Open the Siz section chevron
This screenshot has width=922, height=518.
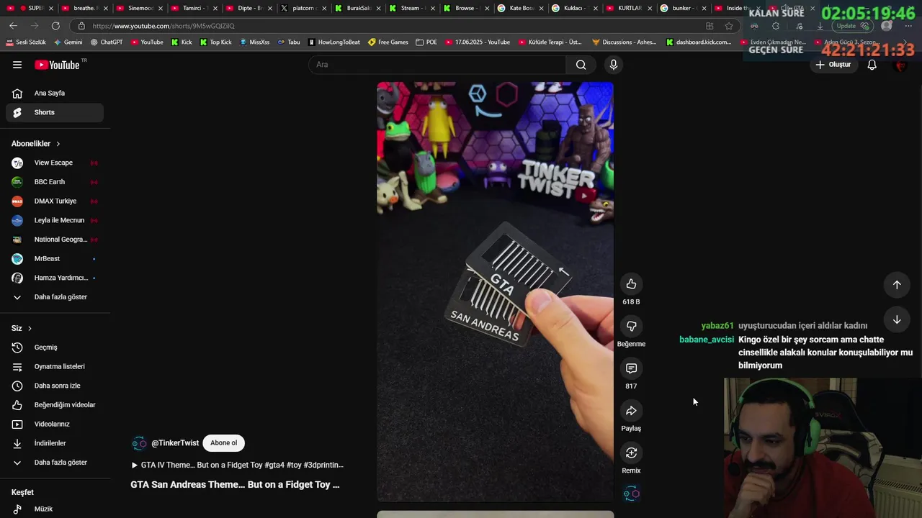tap(30, 328)
